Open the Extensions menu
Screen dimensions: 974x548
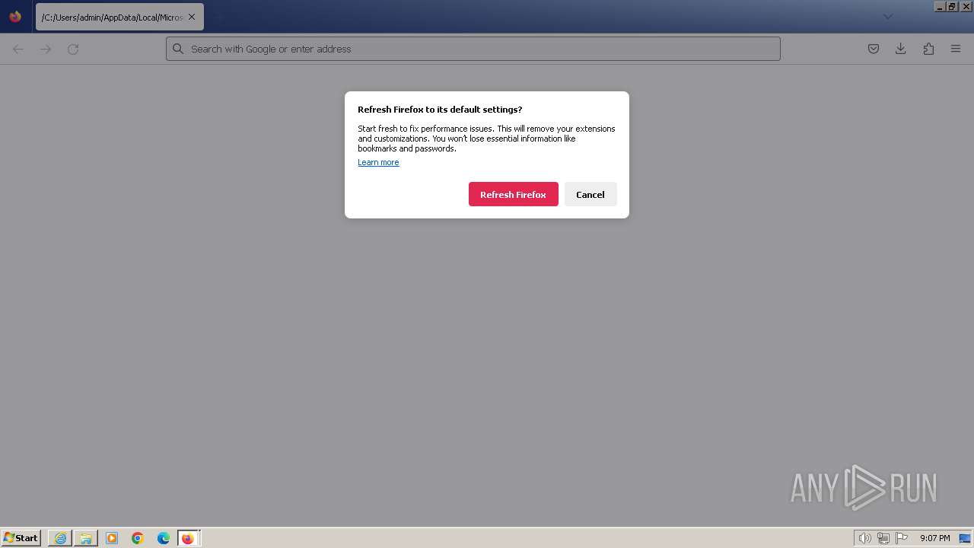[x=928, y=49]
